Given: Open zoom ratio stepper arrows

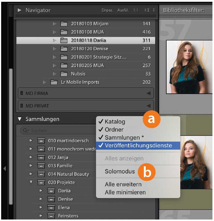Looking at the screenshot, I should point(154,10).
